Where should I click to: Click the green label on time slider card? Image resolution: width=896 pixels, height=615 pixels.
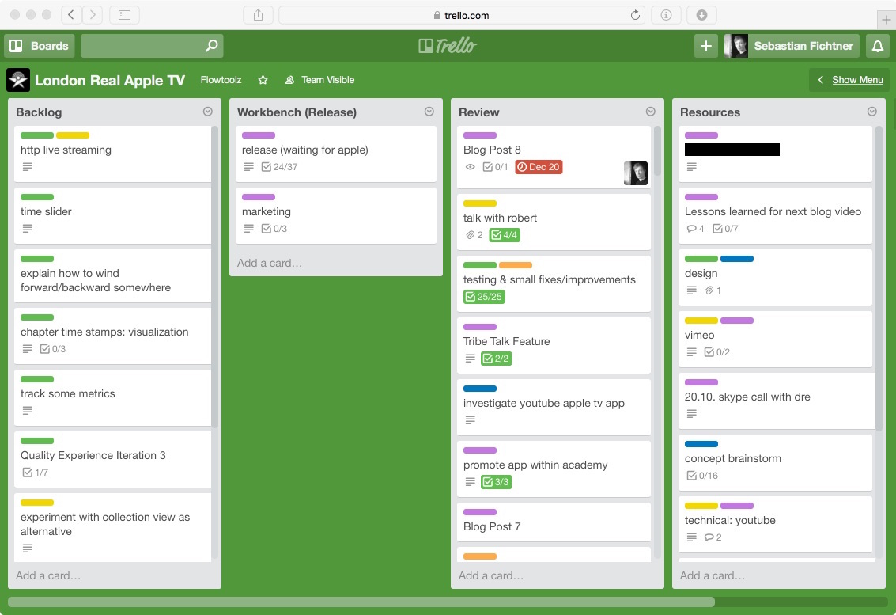click(x=37, y=197)
